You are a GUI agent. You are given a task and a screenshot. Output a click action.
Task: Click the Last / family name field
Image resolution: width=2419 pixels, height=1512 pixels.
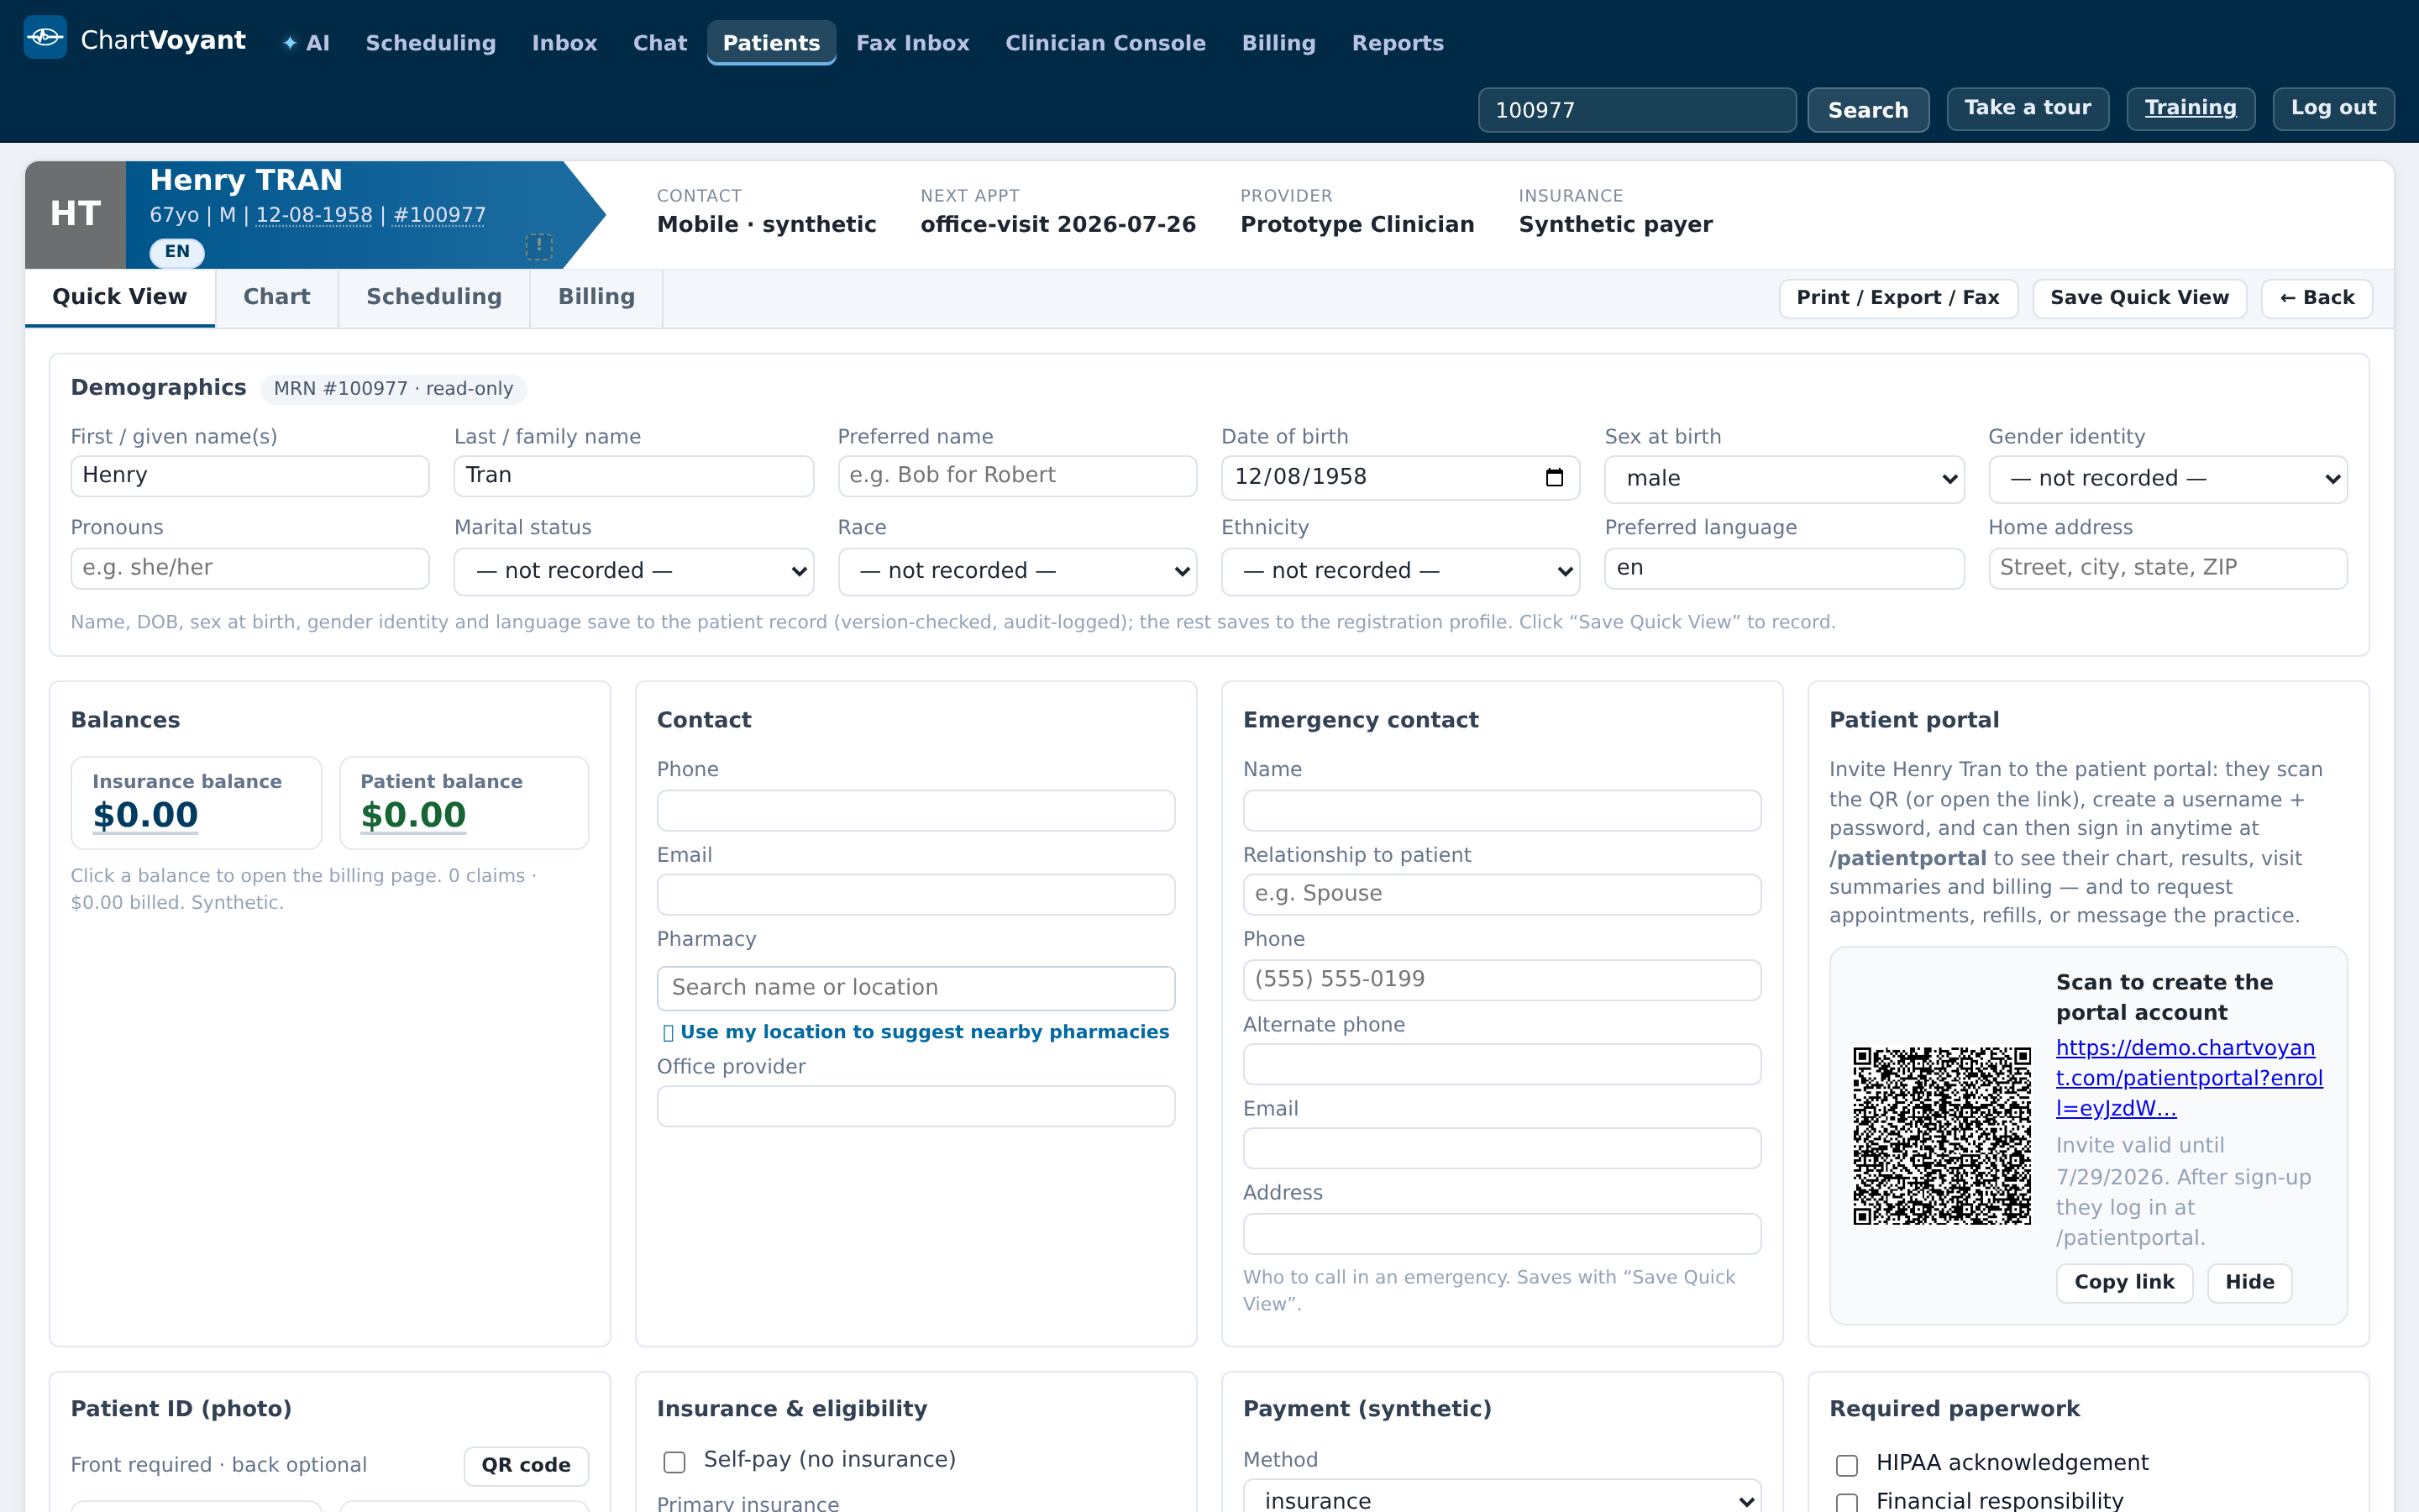[634, 476]
